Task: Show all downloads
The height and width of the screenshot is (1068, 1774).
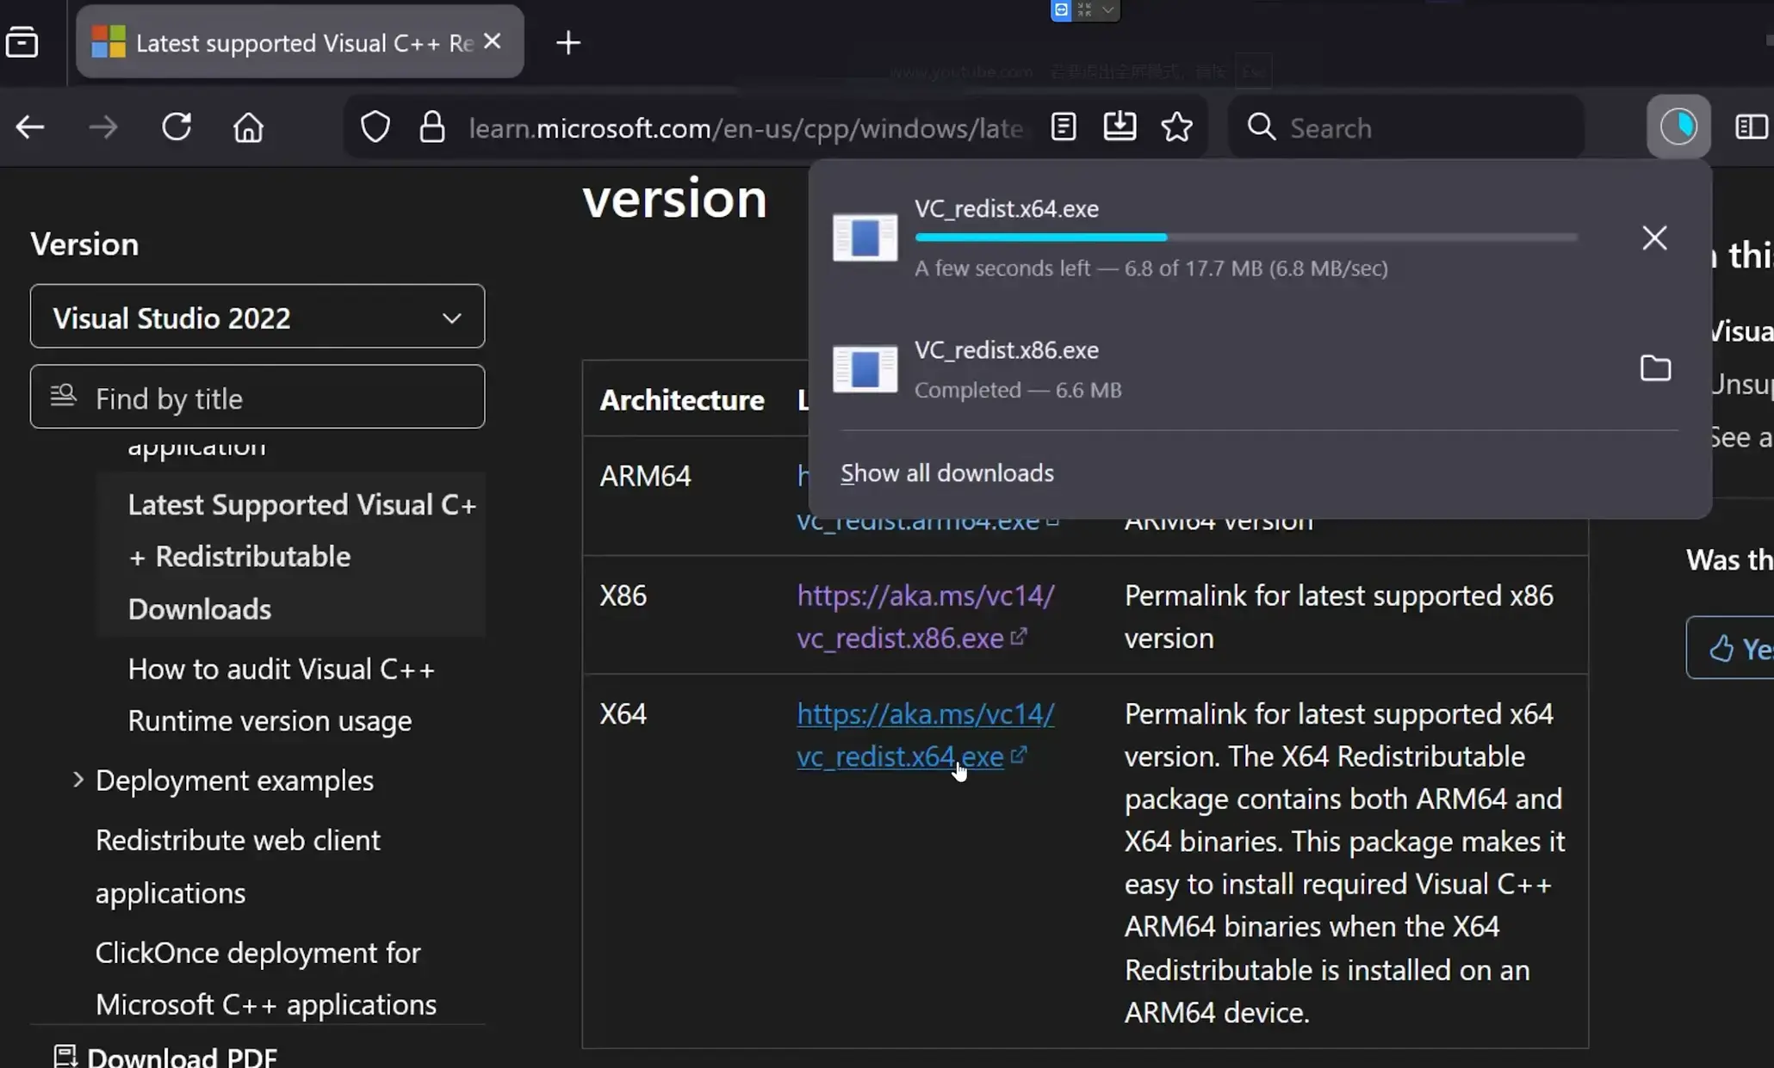Action: coord(947,472)
